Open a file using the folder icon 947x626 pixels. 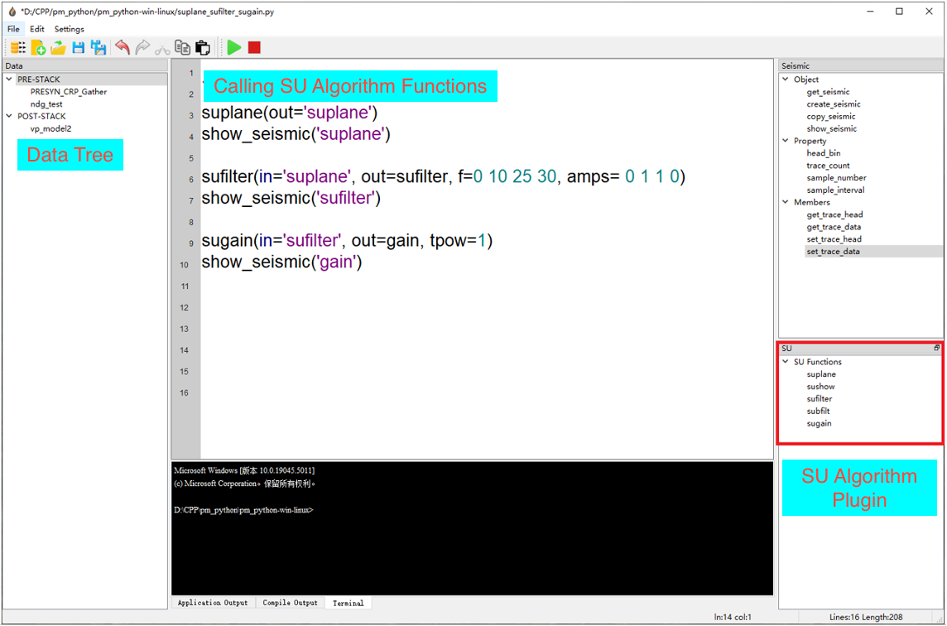tap(58, 47)
